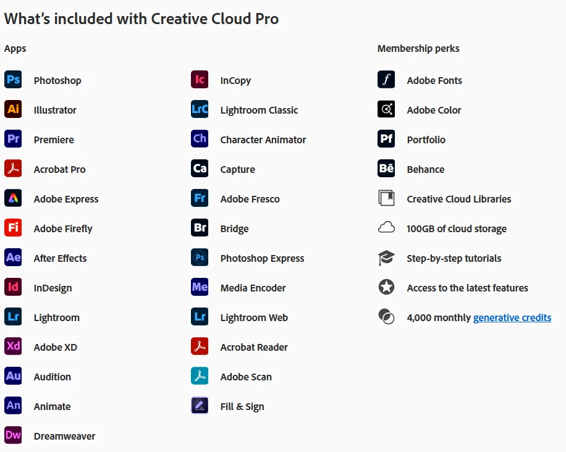Click the InDesign Id icon

tap(13, 287)
